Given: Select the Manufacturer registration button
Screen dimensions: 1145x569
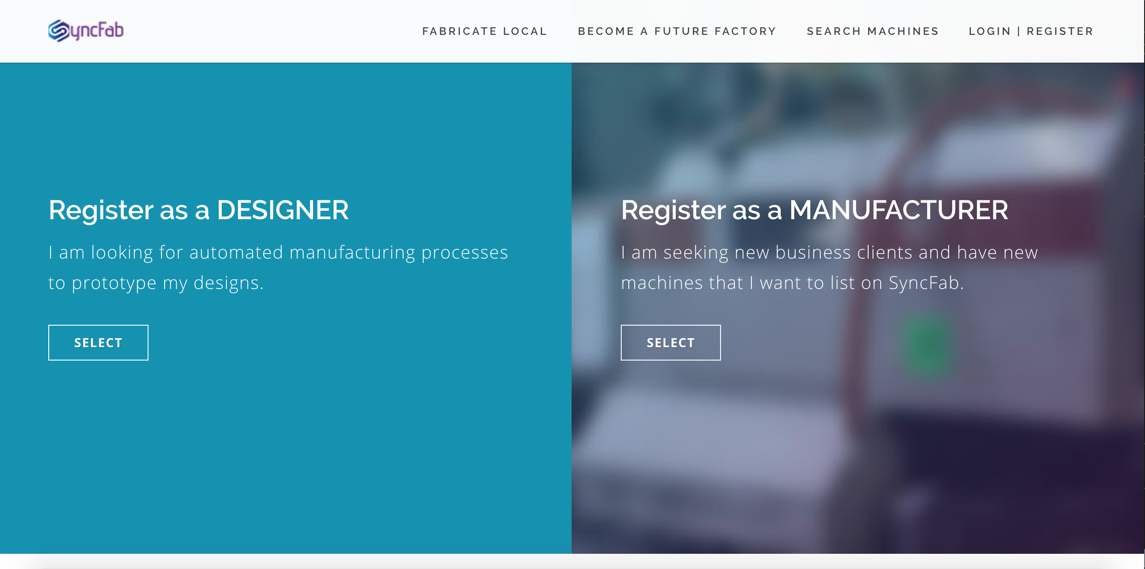Looking at the screenshot, I should (671, 343).
